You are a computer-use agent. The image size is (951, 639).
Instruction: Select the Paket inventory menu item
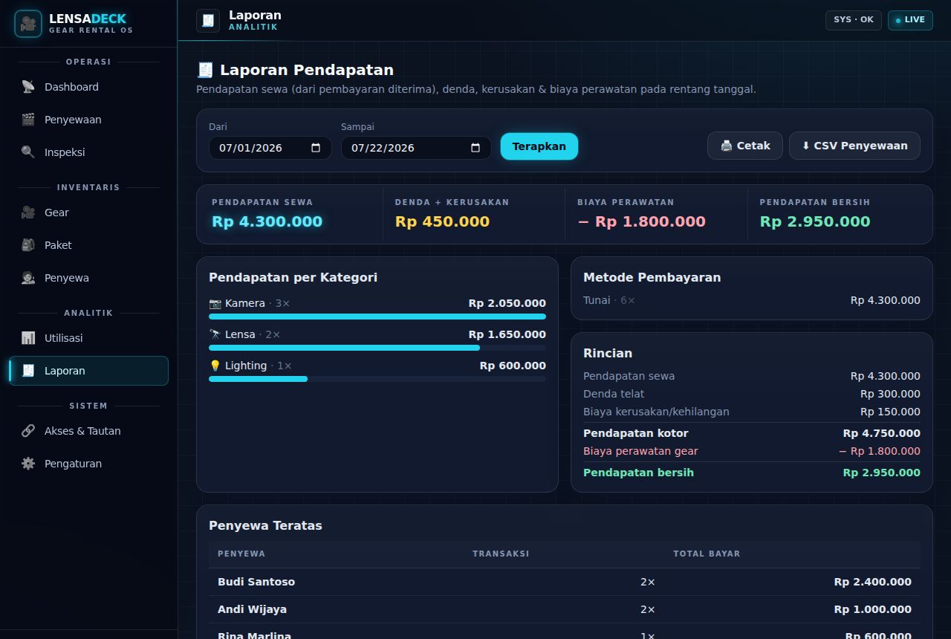click(88, 245)
